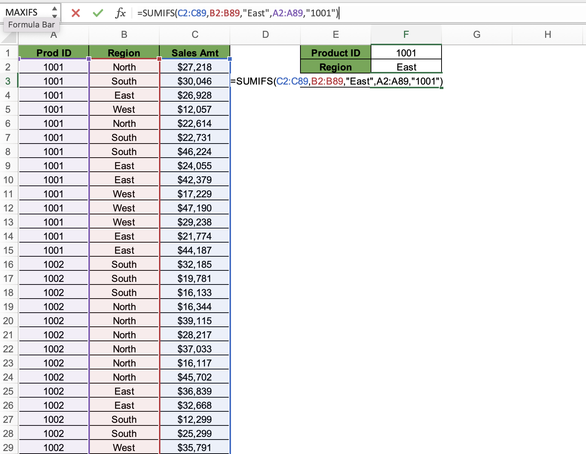Select column D header
This screenshot has height=454, width=586.
pyautogui.click(x=265, y=34)
